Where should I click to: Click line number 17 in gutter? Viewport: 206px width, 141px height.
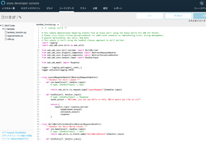[x=38, y=67]
